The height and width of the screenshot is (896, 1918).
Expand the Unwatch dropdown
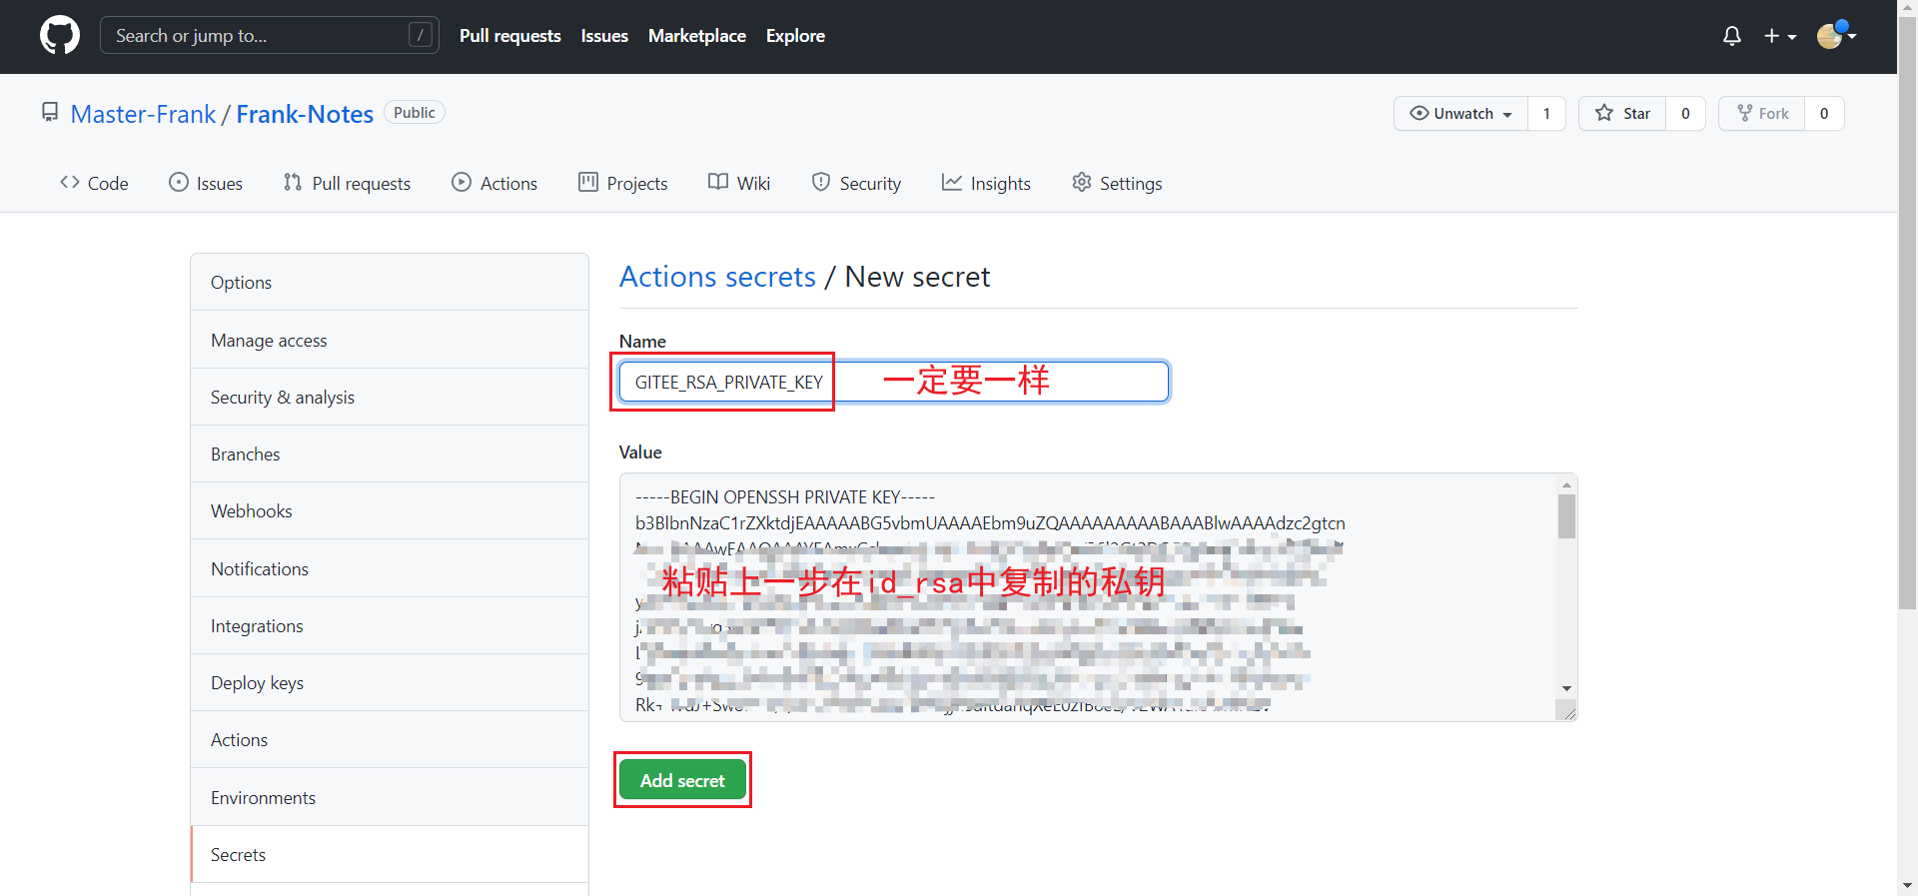point(1460,113)
